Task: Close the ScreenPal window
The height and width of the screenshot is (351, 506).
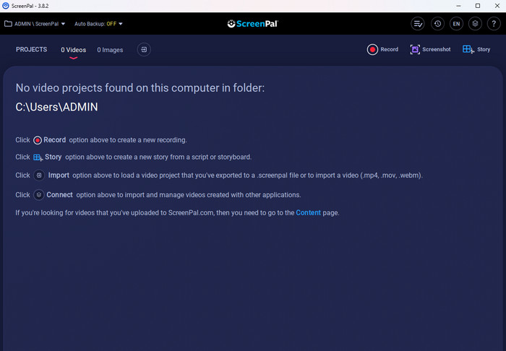Action: (497, 6)
